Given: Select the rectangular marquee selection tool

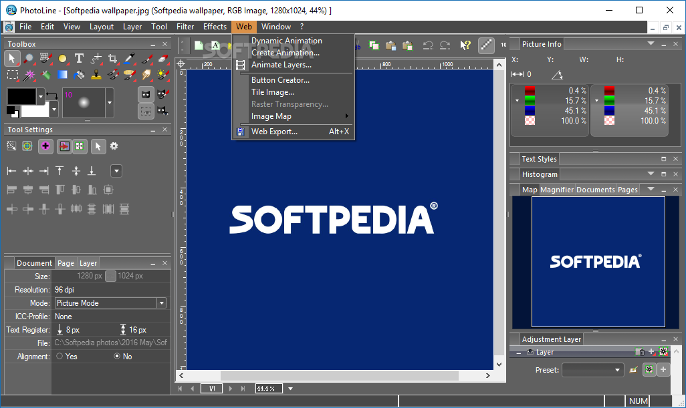Looking at the screenshot, I should [12, 75].
